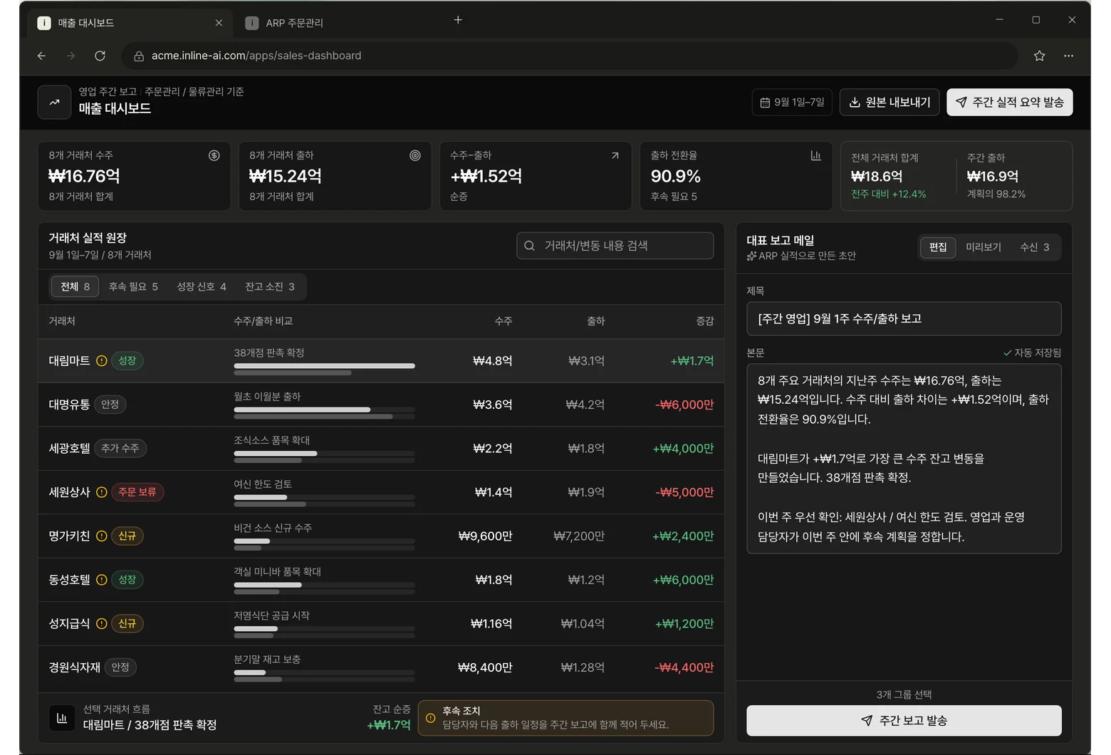Switch mail panel to 미리보기

coord(984,247)
